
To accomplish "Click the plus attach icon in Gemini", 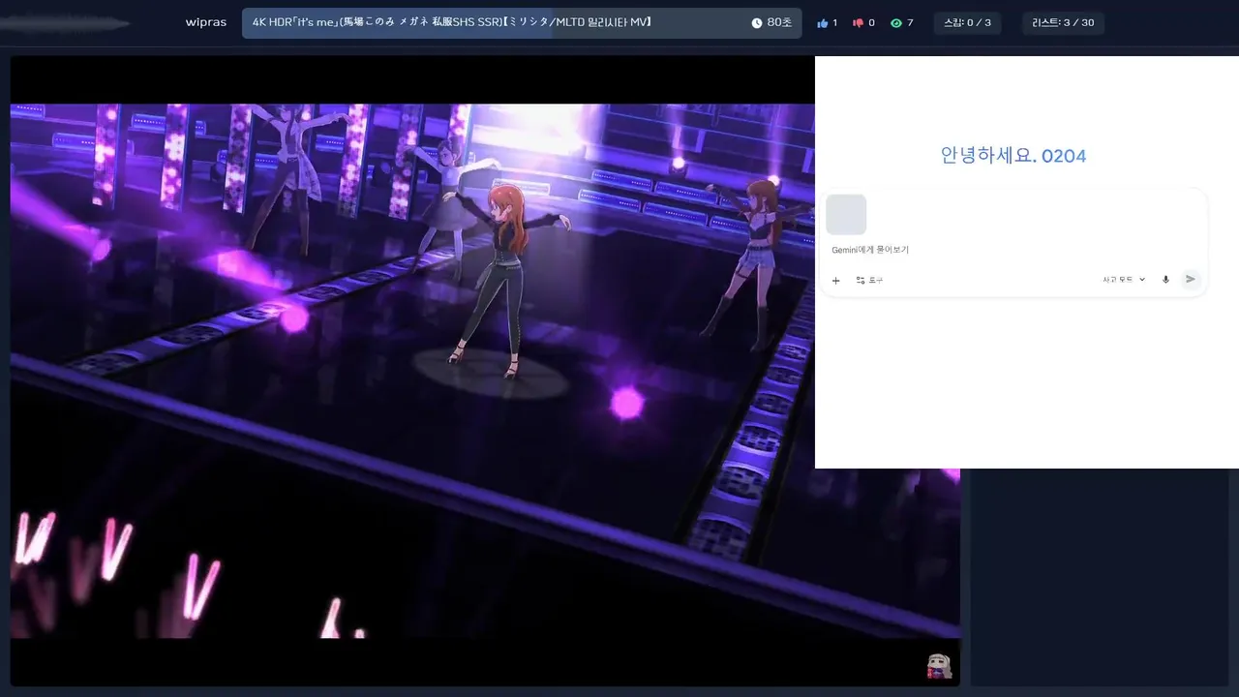I will point(836,280).
